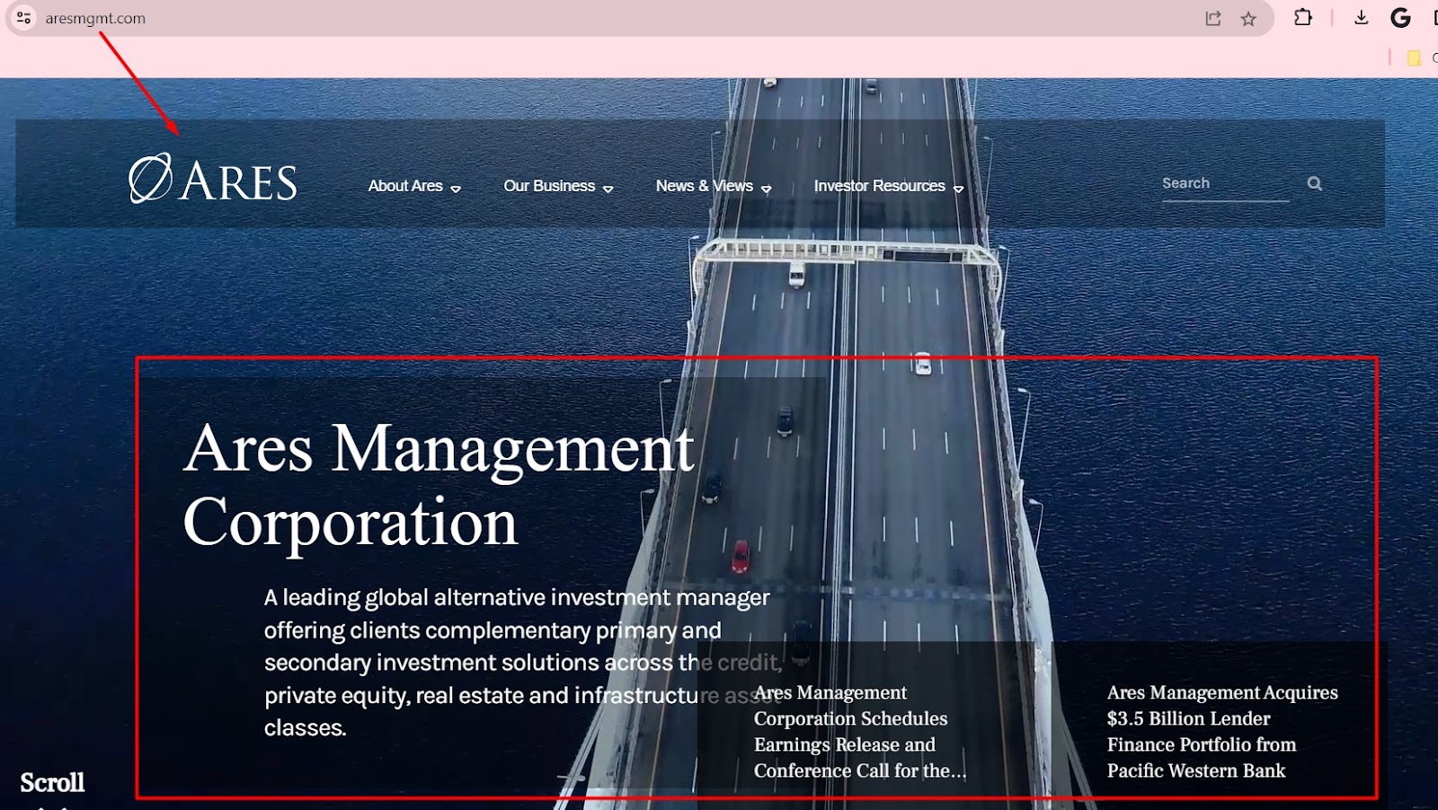Click the leading global alternative investment manager paragraph
The image size is (1438, 810).
point(523,663)
